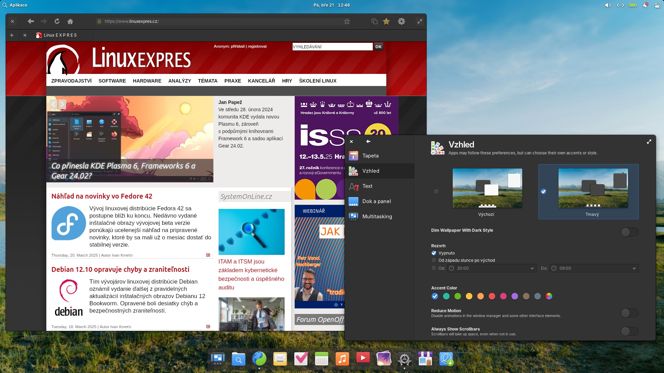Toggle Reduce Motion switch
Viewport: 664px width, 373px height.
(x=629, y=313)
